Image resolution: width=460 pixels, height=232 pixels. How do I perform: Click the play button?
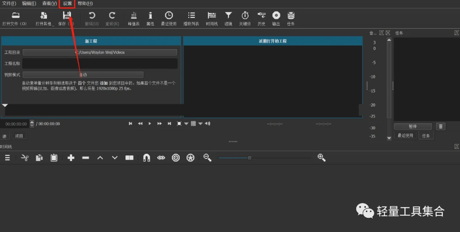(149, 123)
